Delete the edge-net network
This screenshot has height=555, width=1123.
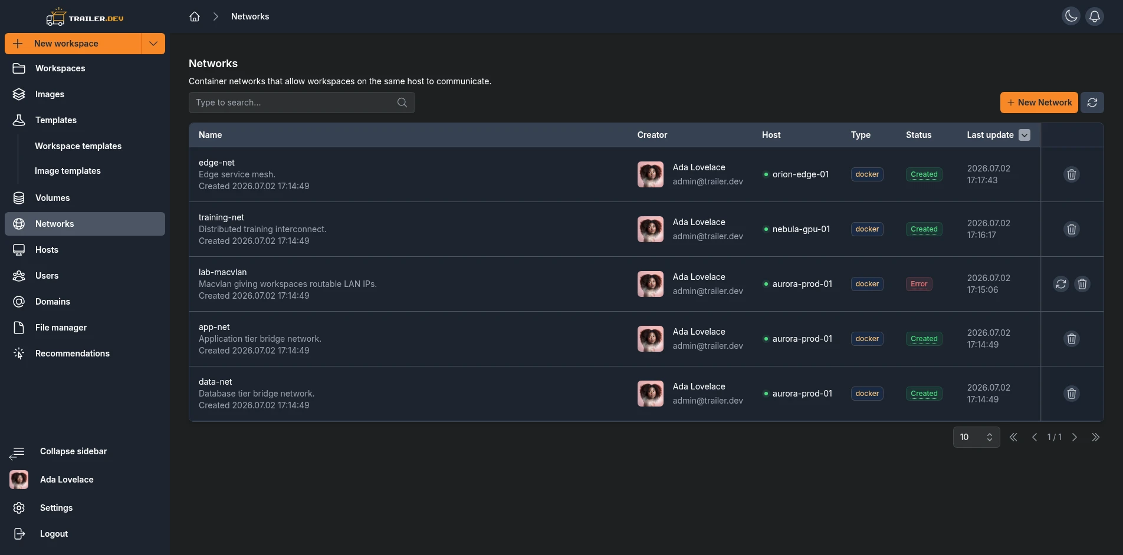(x=1072, y=174)
